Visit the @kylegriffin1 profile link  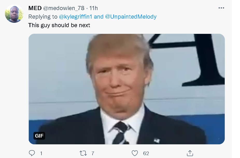coord(75,17)
